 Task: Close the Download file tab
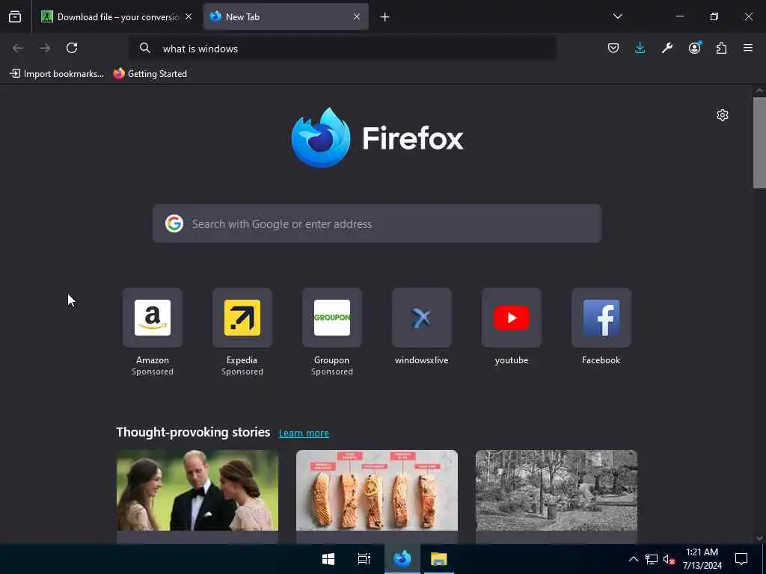coord(189,16)
